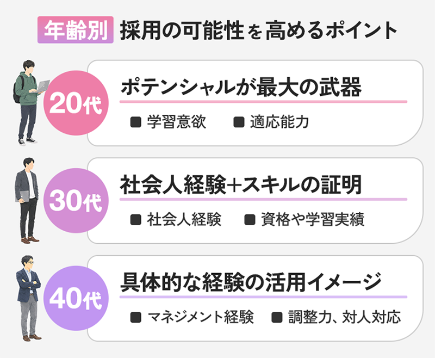Click the square bullet beside 資格や学習実績

(x=250, y=220)
